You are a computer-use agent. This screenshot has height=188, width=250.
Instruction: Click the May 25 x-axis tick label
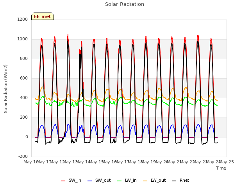[x=227, y=162]
